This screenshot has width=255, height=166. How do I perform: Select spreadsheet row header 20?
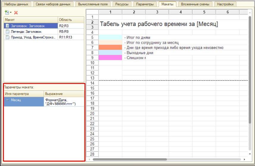click(92, 113)
